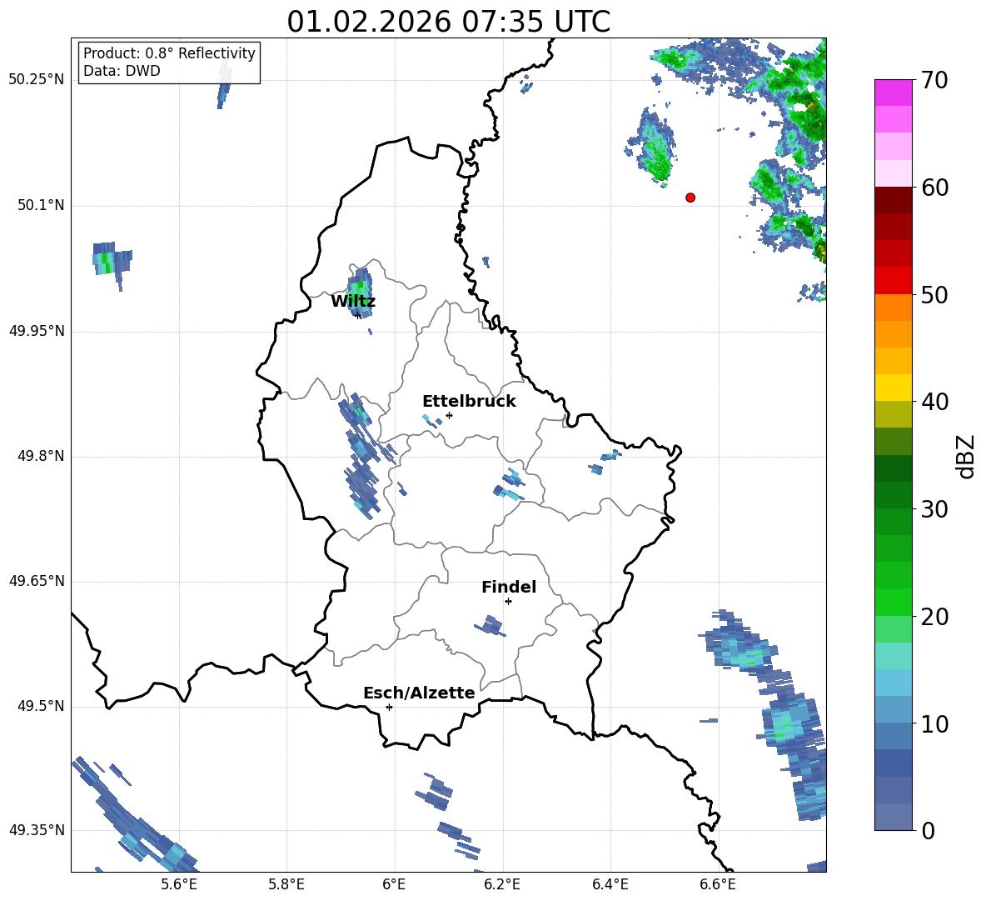Select the Wiltz city label
Viewport: 986px width, 901px height.
353,302
